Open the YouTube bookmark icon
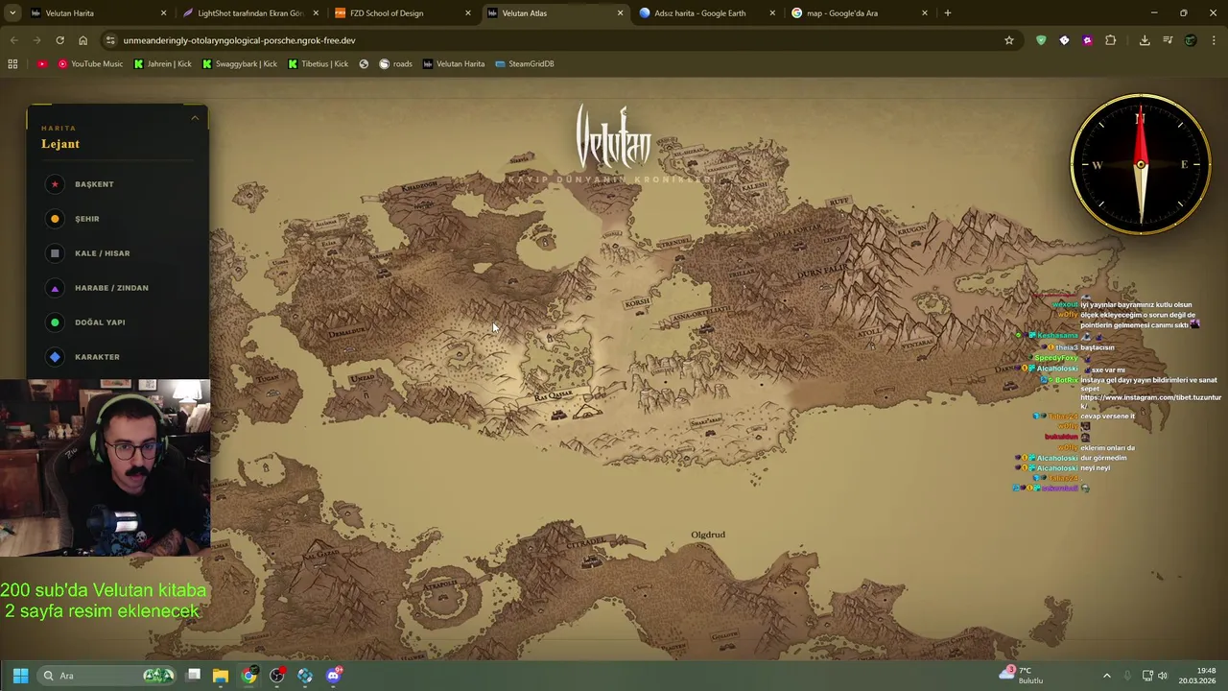Screen dimensions: 1228x691 point(42,63)
